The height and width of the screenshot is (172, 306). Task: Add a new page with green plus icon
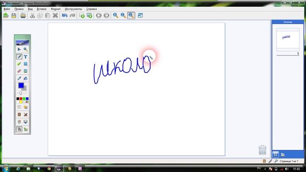tap(82, 15)
